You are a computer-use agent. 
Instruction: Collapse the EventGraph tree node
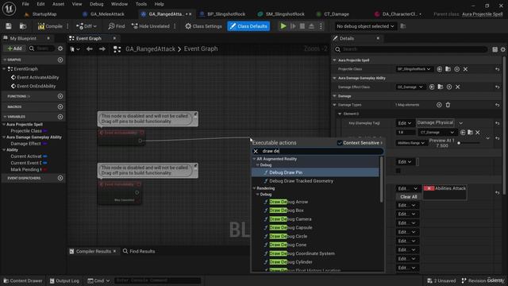point(4,69)
